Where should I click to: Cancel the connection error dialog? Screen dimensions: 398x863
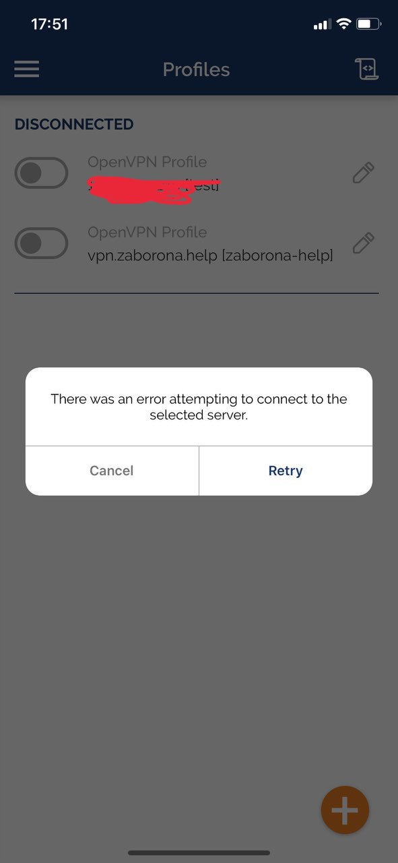tap(112, 471)
